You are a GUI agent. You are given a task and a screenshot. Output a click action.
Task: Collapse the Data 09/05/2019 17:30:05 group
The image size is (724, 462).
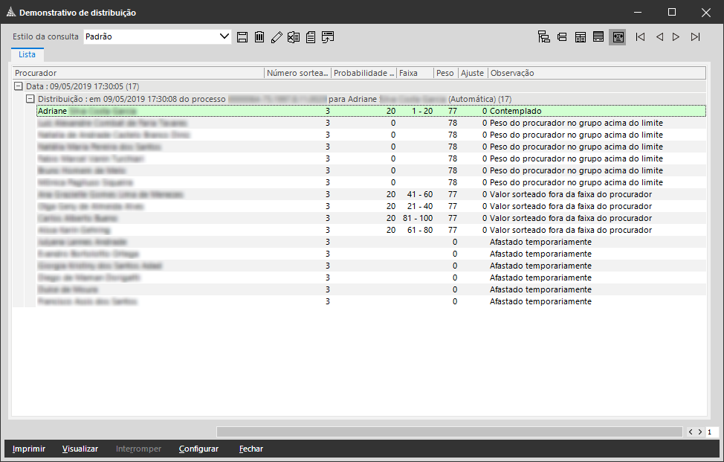(19, 86)
